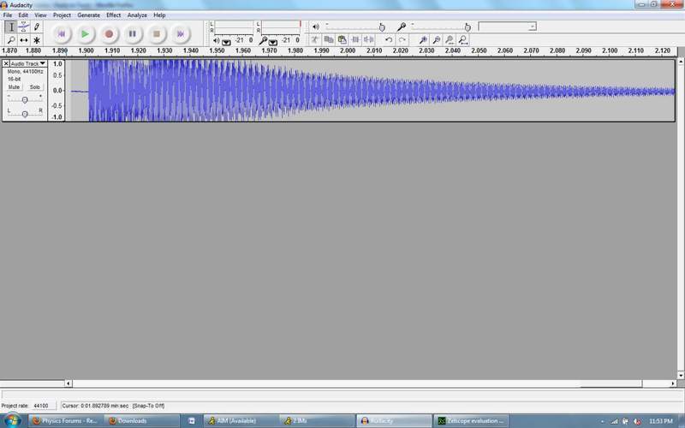Click the waveform in the Audio Track
Screen dimensions: 685x428
click(372, 91)
